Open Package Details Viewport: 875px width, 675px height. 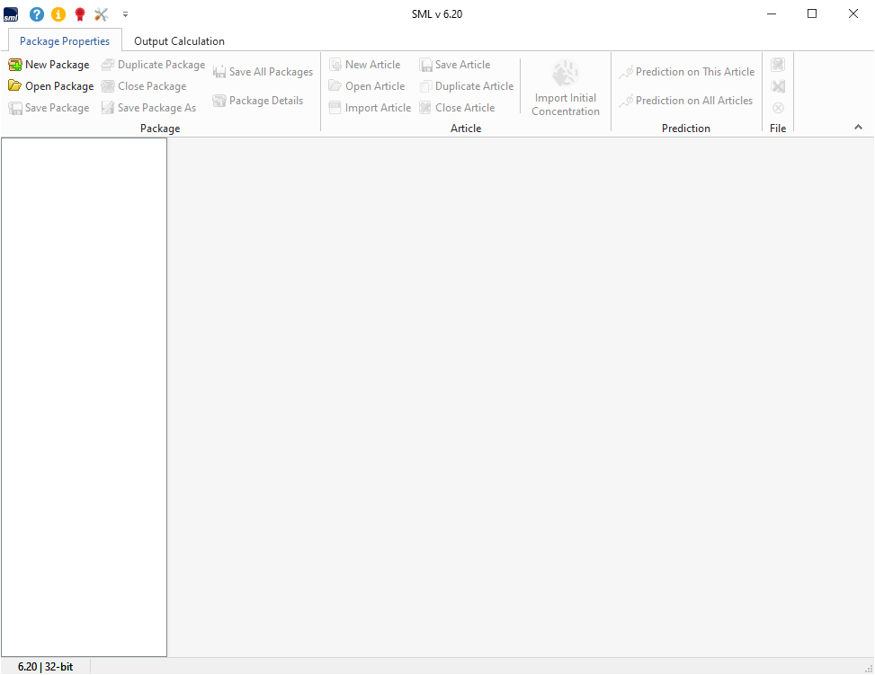coord(258,101)
